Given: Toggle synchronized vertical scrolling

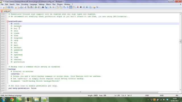Looking at the screenshot, I should tap(57, 7).
